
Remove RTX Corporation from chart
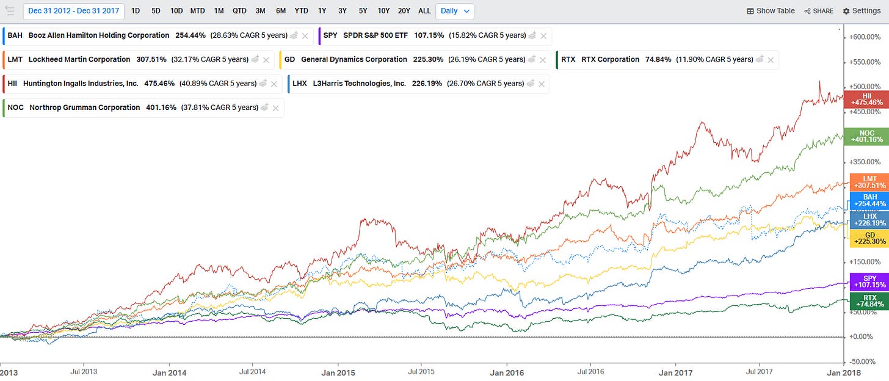(771, 60)
